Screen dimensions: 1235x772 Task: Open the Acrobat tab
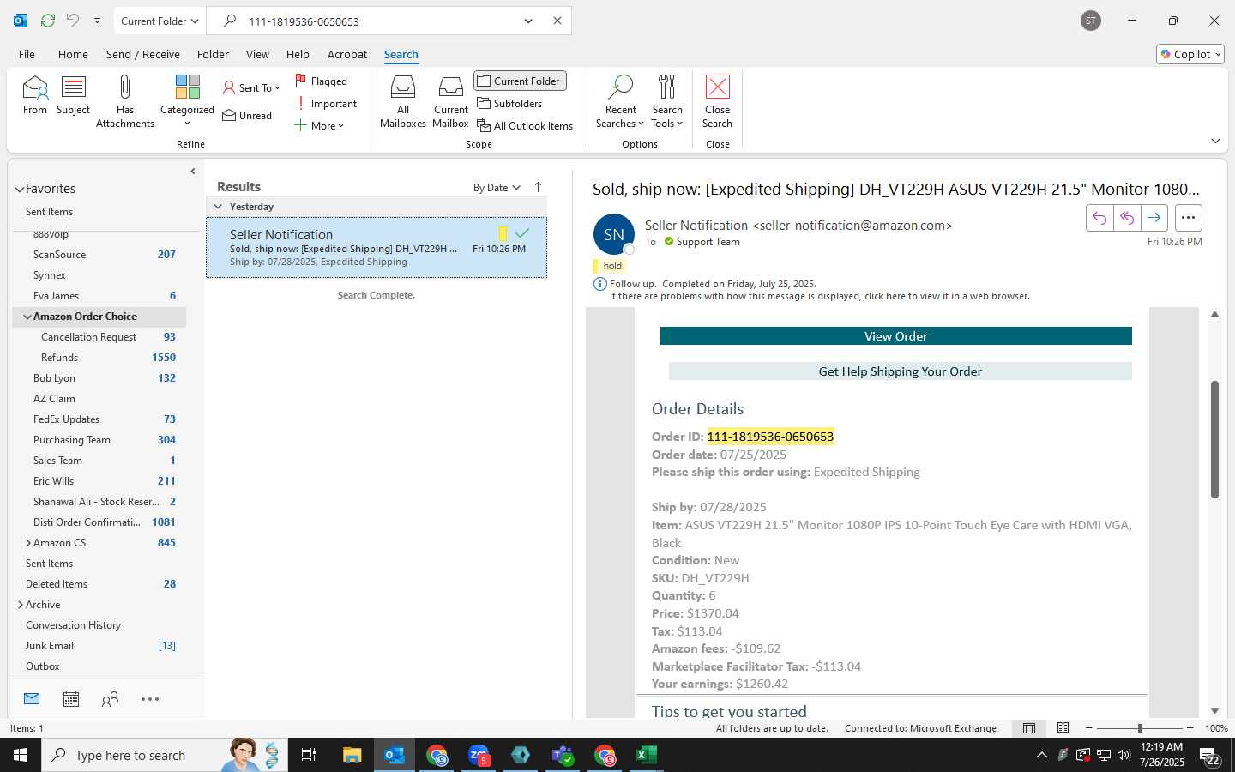pyautogui.click(x=347, y=54)
